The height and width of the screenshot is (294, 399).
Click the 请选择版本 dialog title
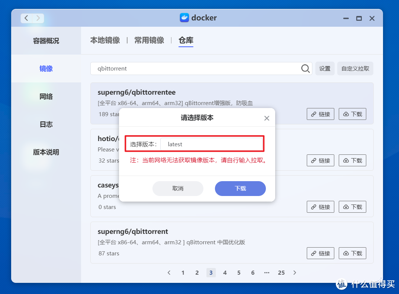click(197, 118)
